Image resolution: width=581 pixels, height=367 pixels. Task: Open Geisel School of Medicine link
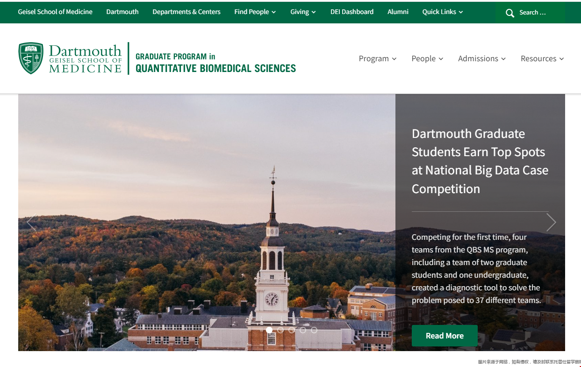55,12
